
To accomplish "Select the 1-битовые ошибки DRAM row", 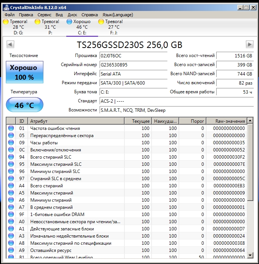I will coord(126,214).
